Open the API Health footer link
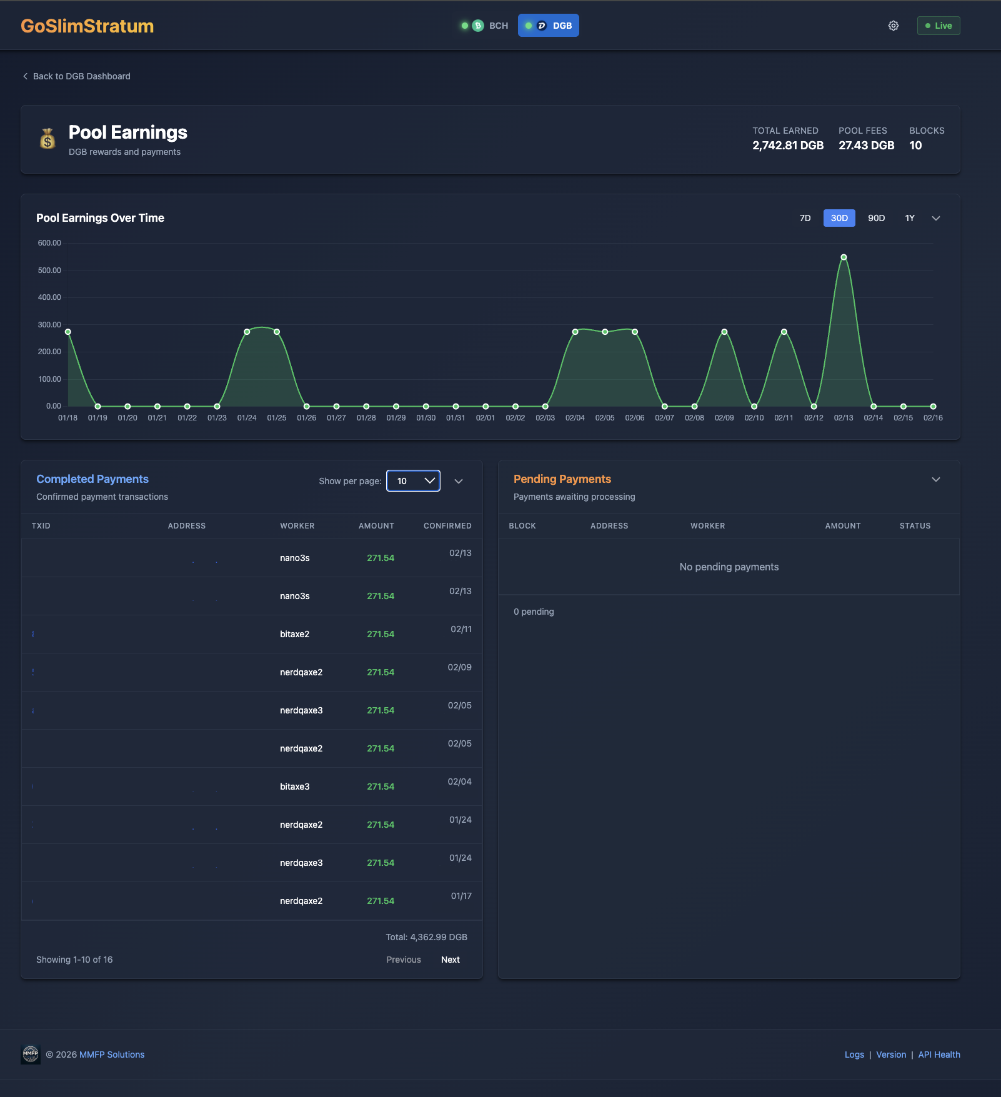1001x1097 pixels. click(x=939, y=1054)
